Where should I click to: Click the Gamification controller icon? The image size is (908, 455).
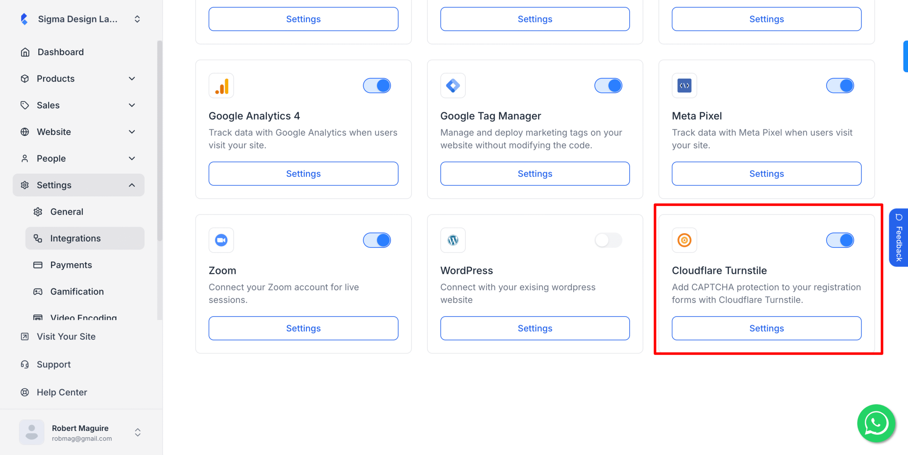coord(38,291)
